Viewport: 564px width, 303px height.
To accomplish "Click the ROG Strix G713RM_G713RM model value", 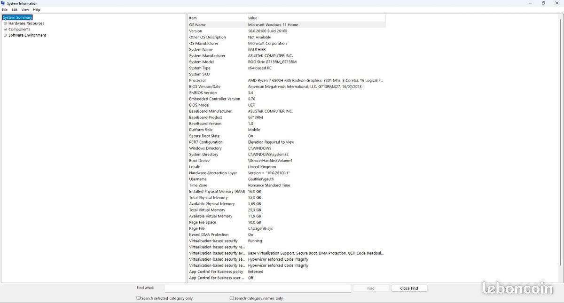I will [x=272, y=62].
